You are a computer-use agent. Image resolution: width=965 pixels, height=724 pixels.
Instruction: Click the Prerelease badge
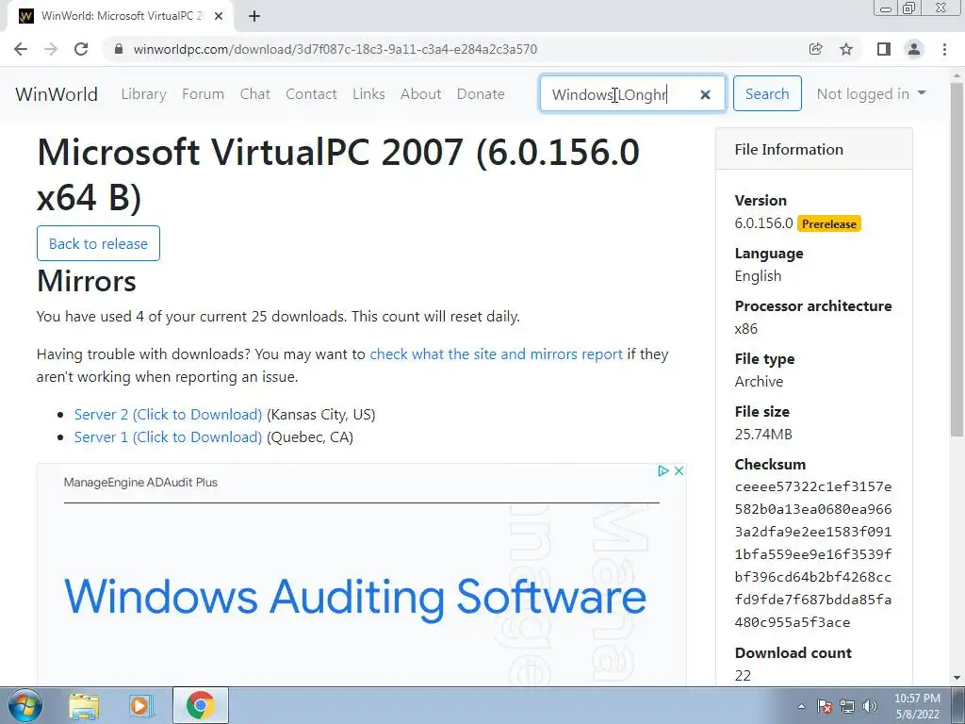pyautogui.click(x=829, y=224)
